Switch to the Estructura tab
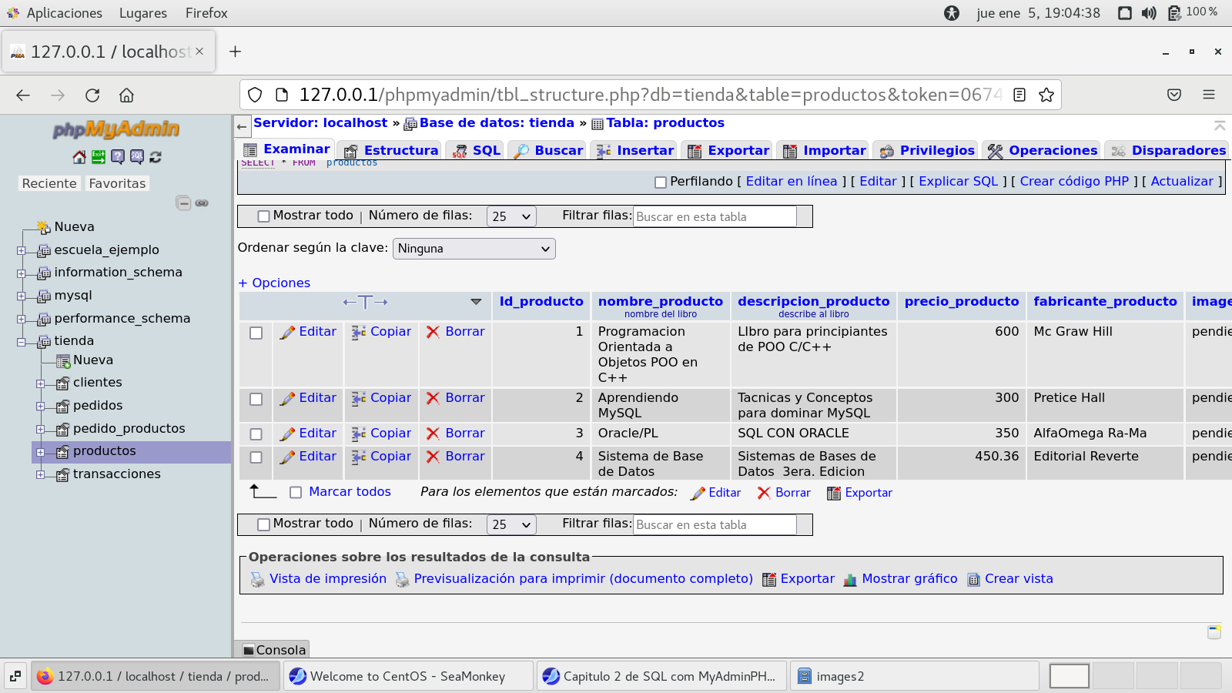The width and height of the screenshot is (1232, 693). [392, 151]
